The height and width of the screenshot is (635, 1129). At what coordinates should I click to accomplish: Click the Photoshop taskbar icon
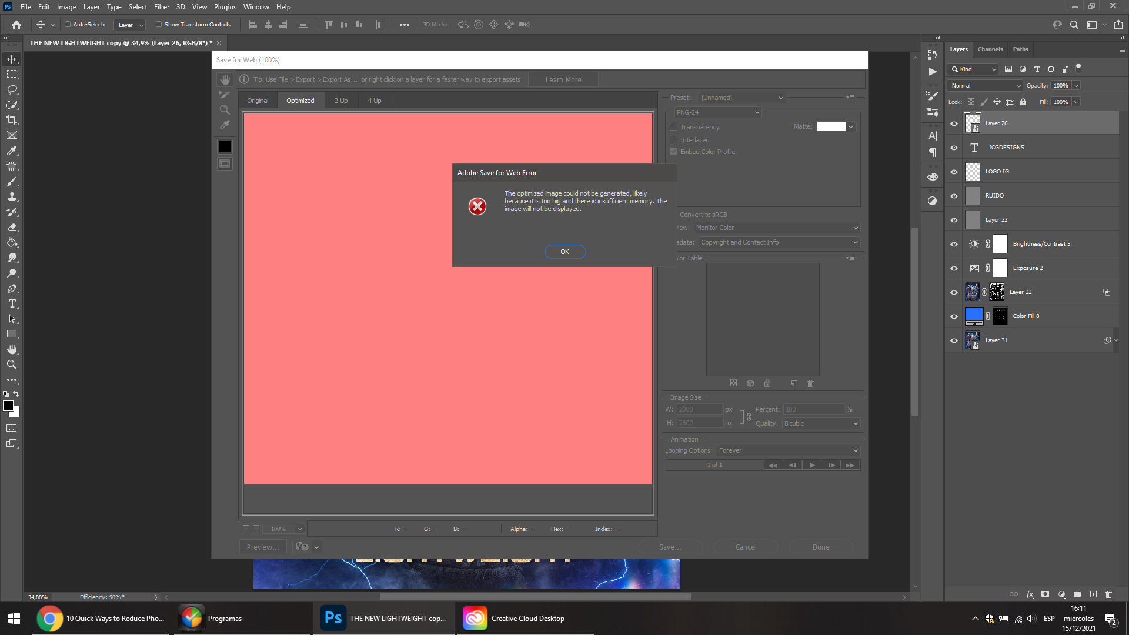333,618
